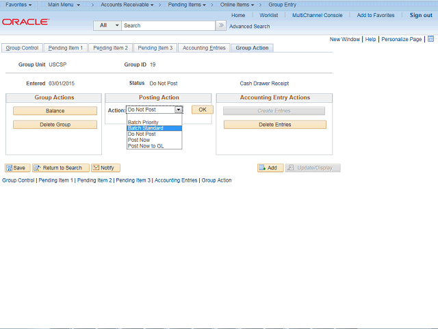Click the Create Entries button
The image size is (438, 329).
274,111
